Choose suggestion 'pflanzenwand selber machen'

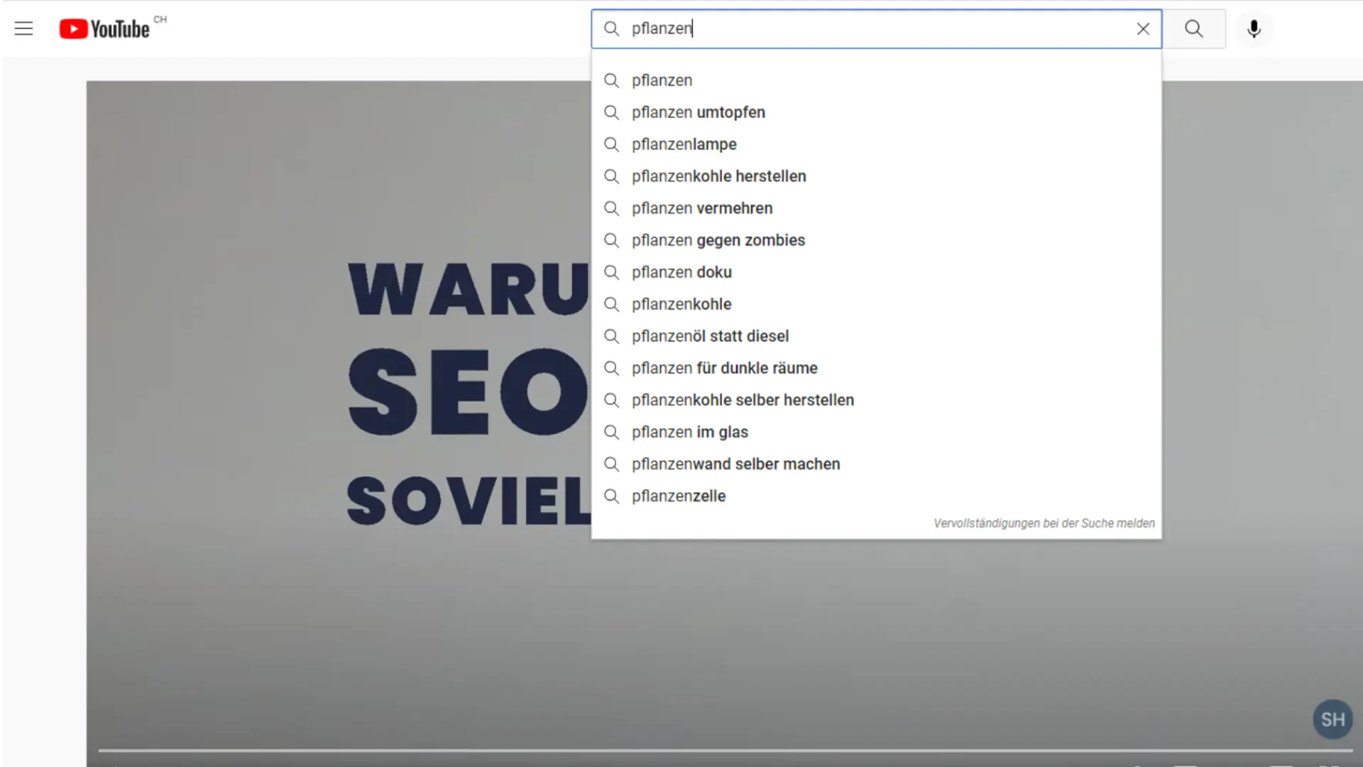point(876,464)
